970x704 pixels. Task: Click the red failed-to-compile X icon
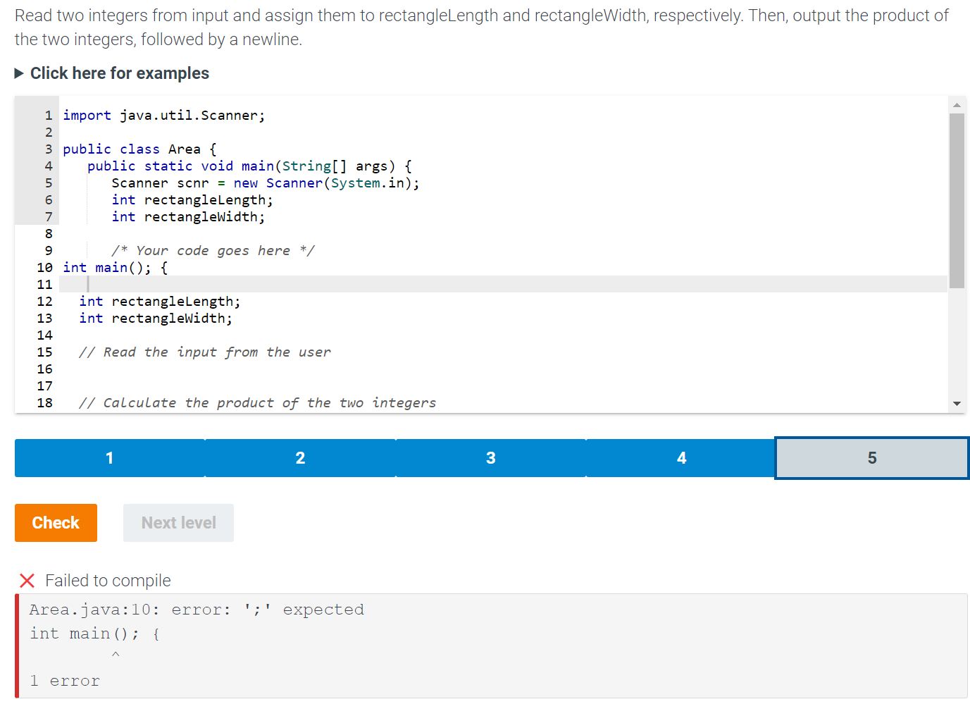(27, 581)
